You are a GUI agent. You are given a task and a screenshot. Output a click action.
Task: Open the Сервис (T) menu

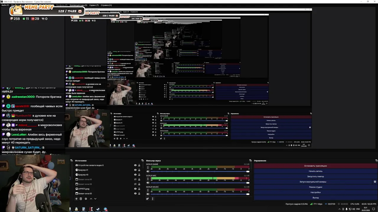(94, 5)
